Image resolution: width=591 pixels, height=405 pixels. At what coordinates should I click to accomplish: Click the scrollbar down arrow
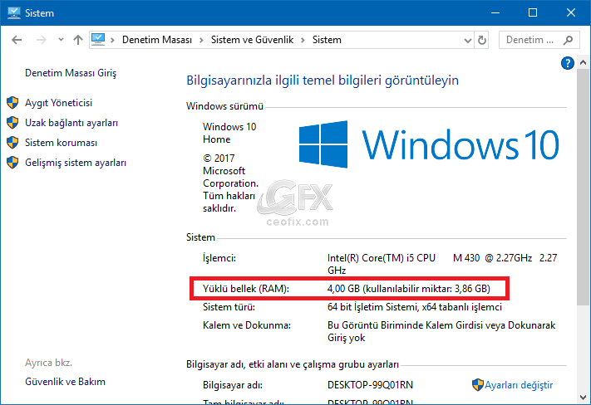tap(583, 398)
